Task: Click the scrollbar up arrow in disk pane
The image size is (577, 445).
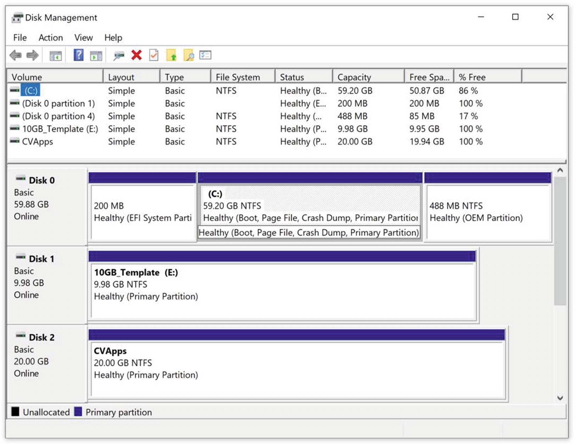Action: (x=560, y=171)
